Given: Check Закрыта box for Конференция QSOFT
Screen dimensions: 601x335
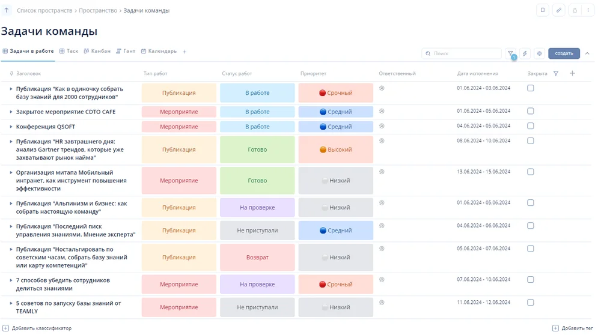Looking at the screenshot, I should tap(531, 126).
